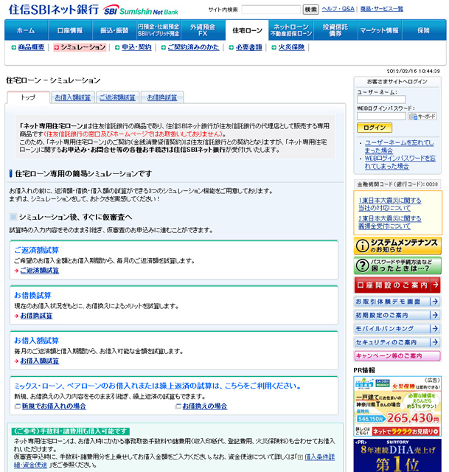Viewport: 449px width, 472px height.
Task: Select the トップ tab
Action: (28, 97)
